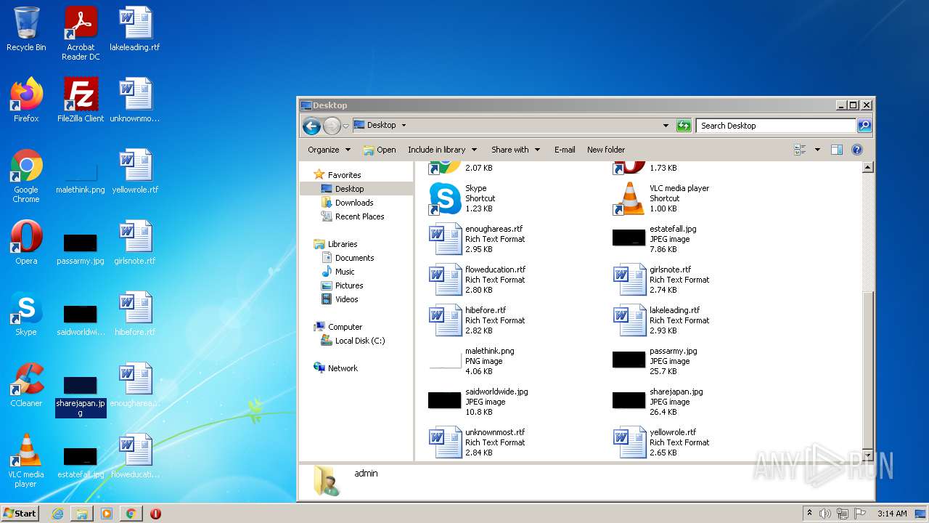The width and height of the screenshot is (929, 523).
Task: Select yellowrole.rtf icon on the desktop
Action: [x=135, y=171]
